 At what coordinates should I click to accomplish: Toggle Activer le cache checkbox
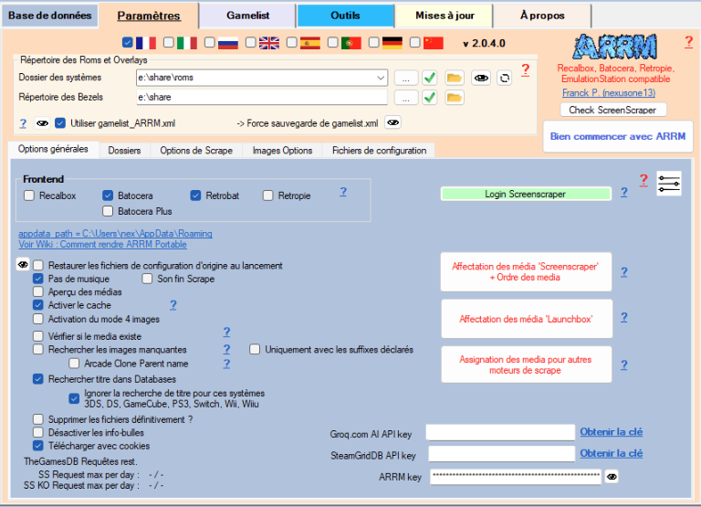38,305
